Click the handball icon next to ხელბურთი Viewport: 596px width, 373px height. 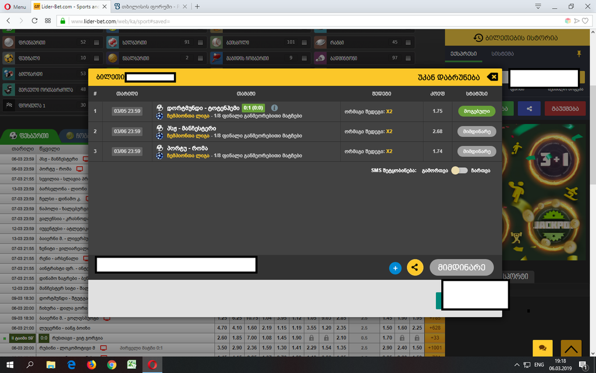pyautogui.click(x=112, y=42)
